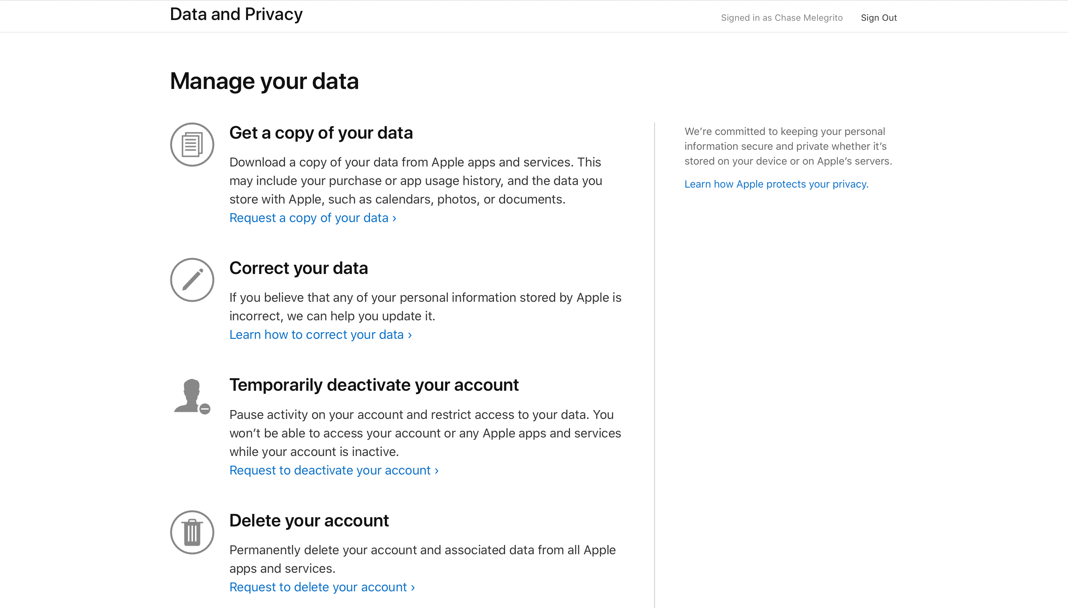The width and height of the screenshot is (1068, 608).
Task: Click the chevron after Request to delete
Action: tap(412, 587)
